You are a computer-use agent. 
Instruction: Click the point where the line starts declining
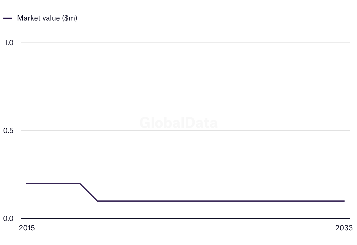point(80,183)
